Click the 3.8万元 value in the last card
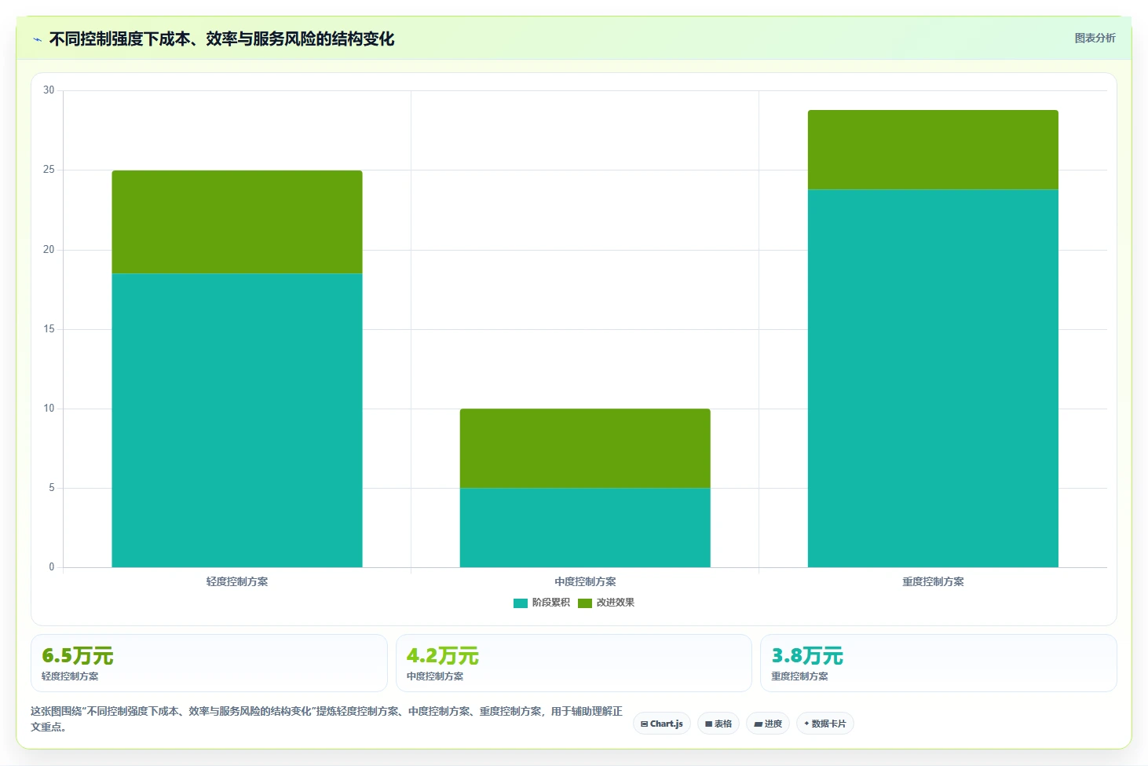This screenshot has width=1148, height=766. point(807,656)
